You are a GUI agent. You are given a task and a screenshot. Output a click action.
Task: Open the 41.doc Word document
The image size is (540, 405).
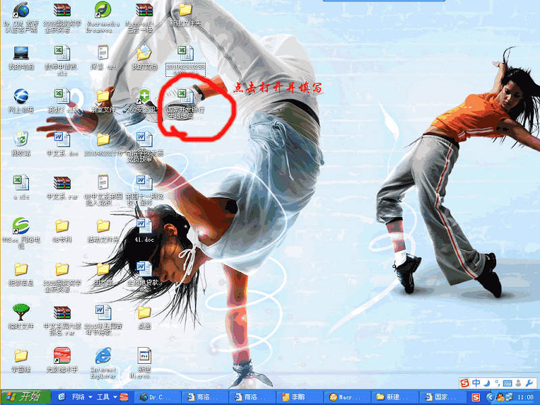click(x=144, y=226)
